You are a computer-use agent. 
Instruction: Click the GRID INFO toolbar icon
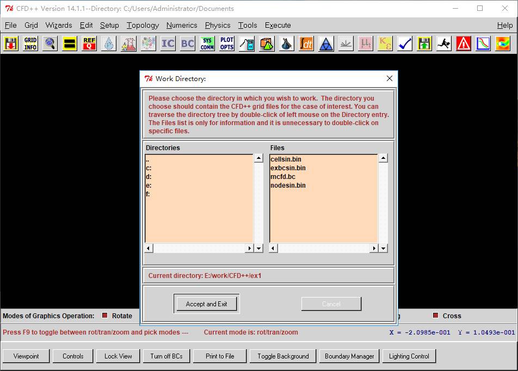click(30, 44)
